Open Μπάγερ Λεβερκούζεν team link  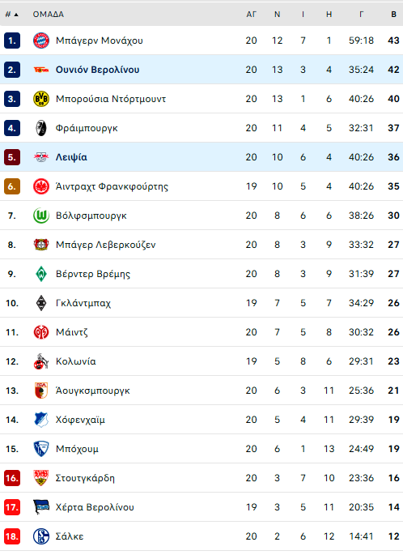(106, 245)
